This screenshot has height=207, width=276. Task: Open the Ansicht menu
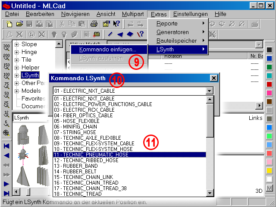pyautogui.click(x=106, y=14)
